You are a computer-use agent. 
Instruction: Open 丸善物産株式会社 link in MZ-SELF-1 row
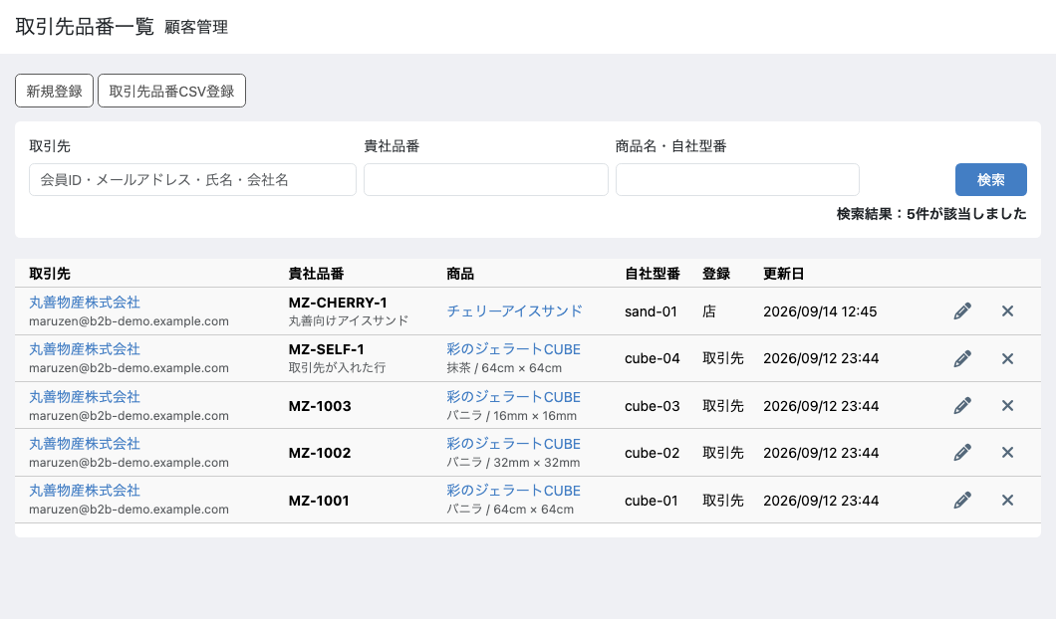click(85, 349)
